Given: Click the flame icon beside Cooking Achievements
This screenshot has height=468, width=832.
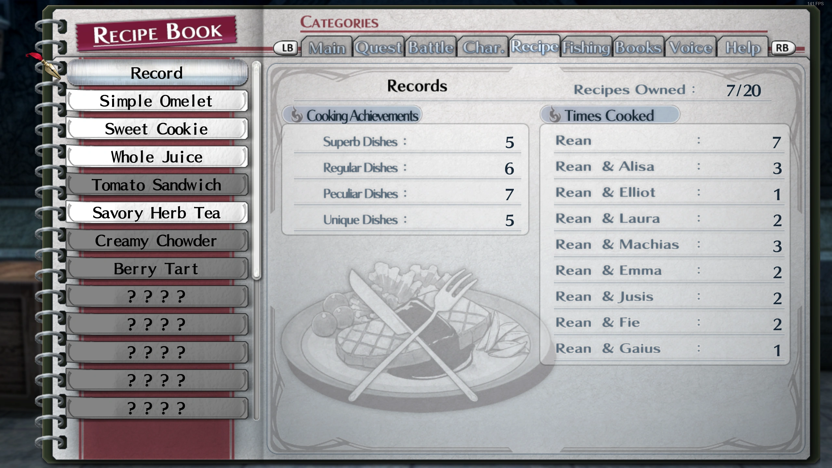Looking at the screenshot, I should pos(296,115).
